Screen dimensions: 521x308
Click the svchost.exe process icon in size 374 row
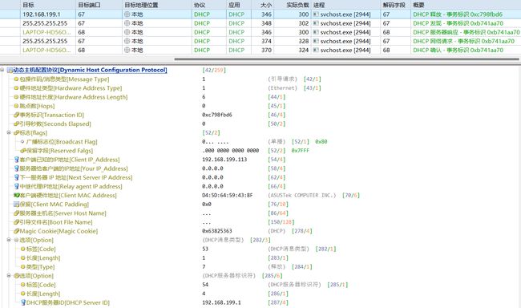pyautogui.click(x=316, y=41)
